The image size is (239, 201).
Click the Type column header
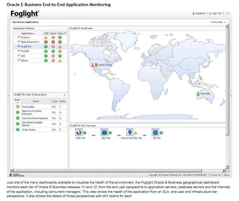(55, 101)
